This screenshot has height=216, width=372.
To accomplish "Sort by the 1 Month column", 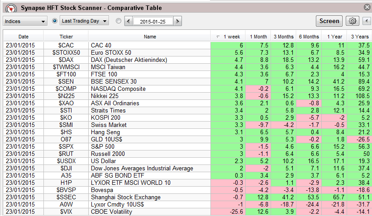I will coord(258,37).
